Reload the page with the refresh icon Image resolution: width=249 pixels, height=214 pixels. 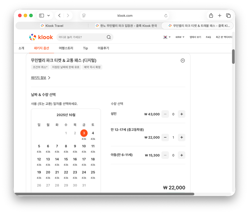click(166, 16)
